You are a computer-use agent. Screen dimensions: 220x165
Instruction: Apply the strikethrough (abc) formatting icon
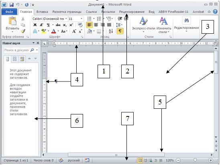tap(58, 25)
